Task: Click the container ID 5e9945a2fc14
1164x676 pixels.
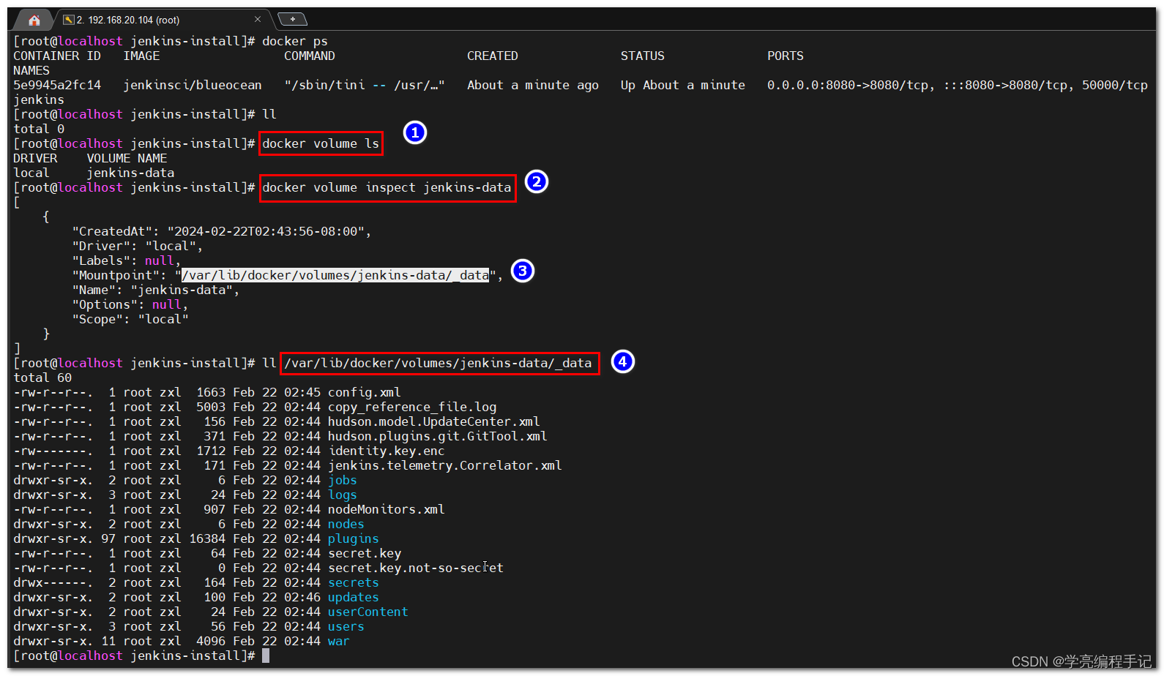Action: [x=57, y=85]
